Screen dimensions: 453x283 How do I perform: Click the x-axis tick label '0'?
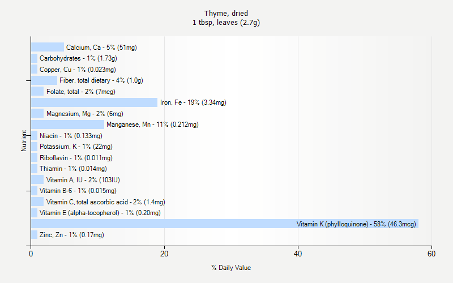(x=31, y=254)
